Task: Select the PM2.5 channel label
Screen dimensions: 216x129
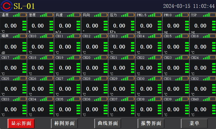Action: (142, 15)
